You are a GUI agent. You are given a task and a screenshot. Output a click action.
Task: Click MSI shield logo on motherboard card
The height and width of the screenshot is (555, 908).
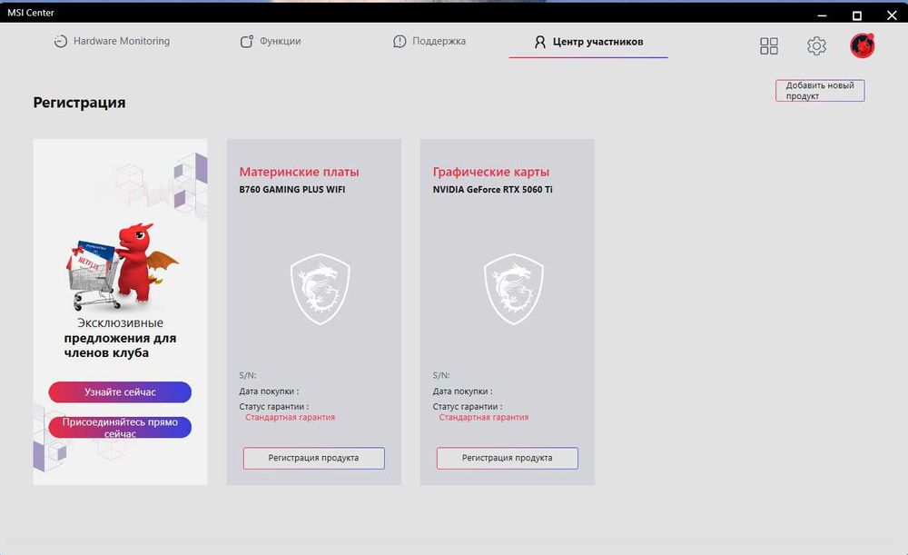tap(320, 289)
